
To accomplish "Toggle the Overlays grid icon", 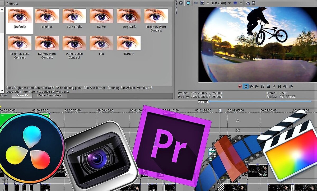I will (235, 3).
